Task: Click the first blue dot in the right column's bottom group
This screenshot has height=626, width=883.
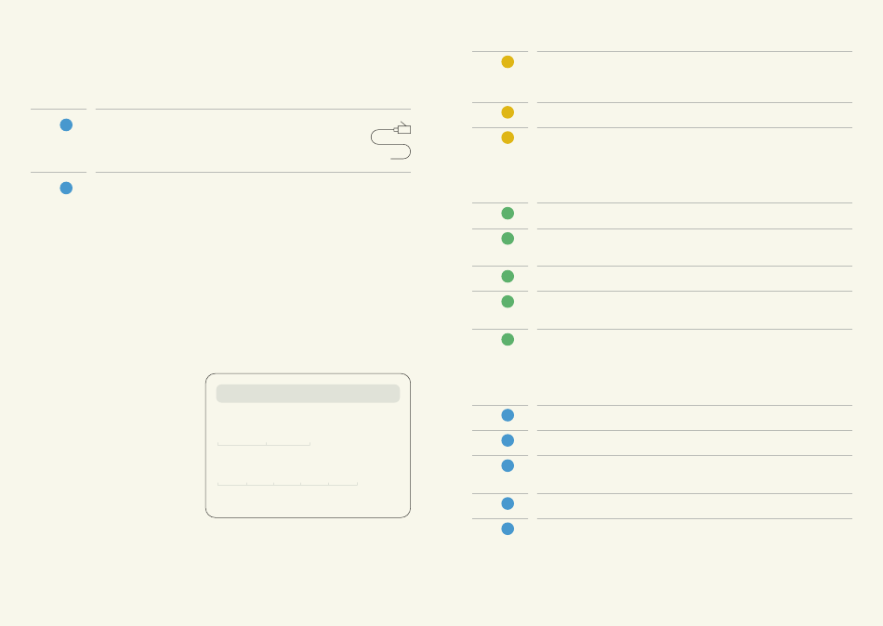Action: [x=507, y=415]
